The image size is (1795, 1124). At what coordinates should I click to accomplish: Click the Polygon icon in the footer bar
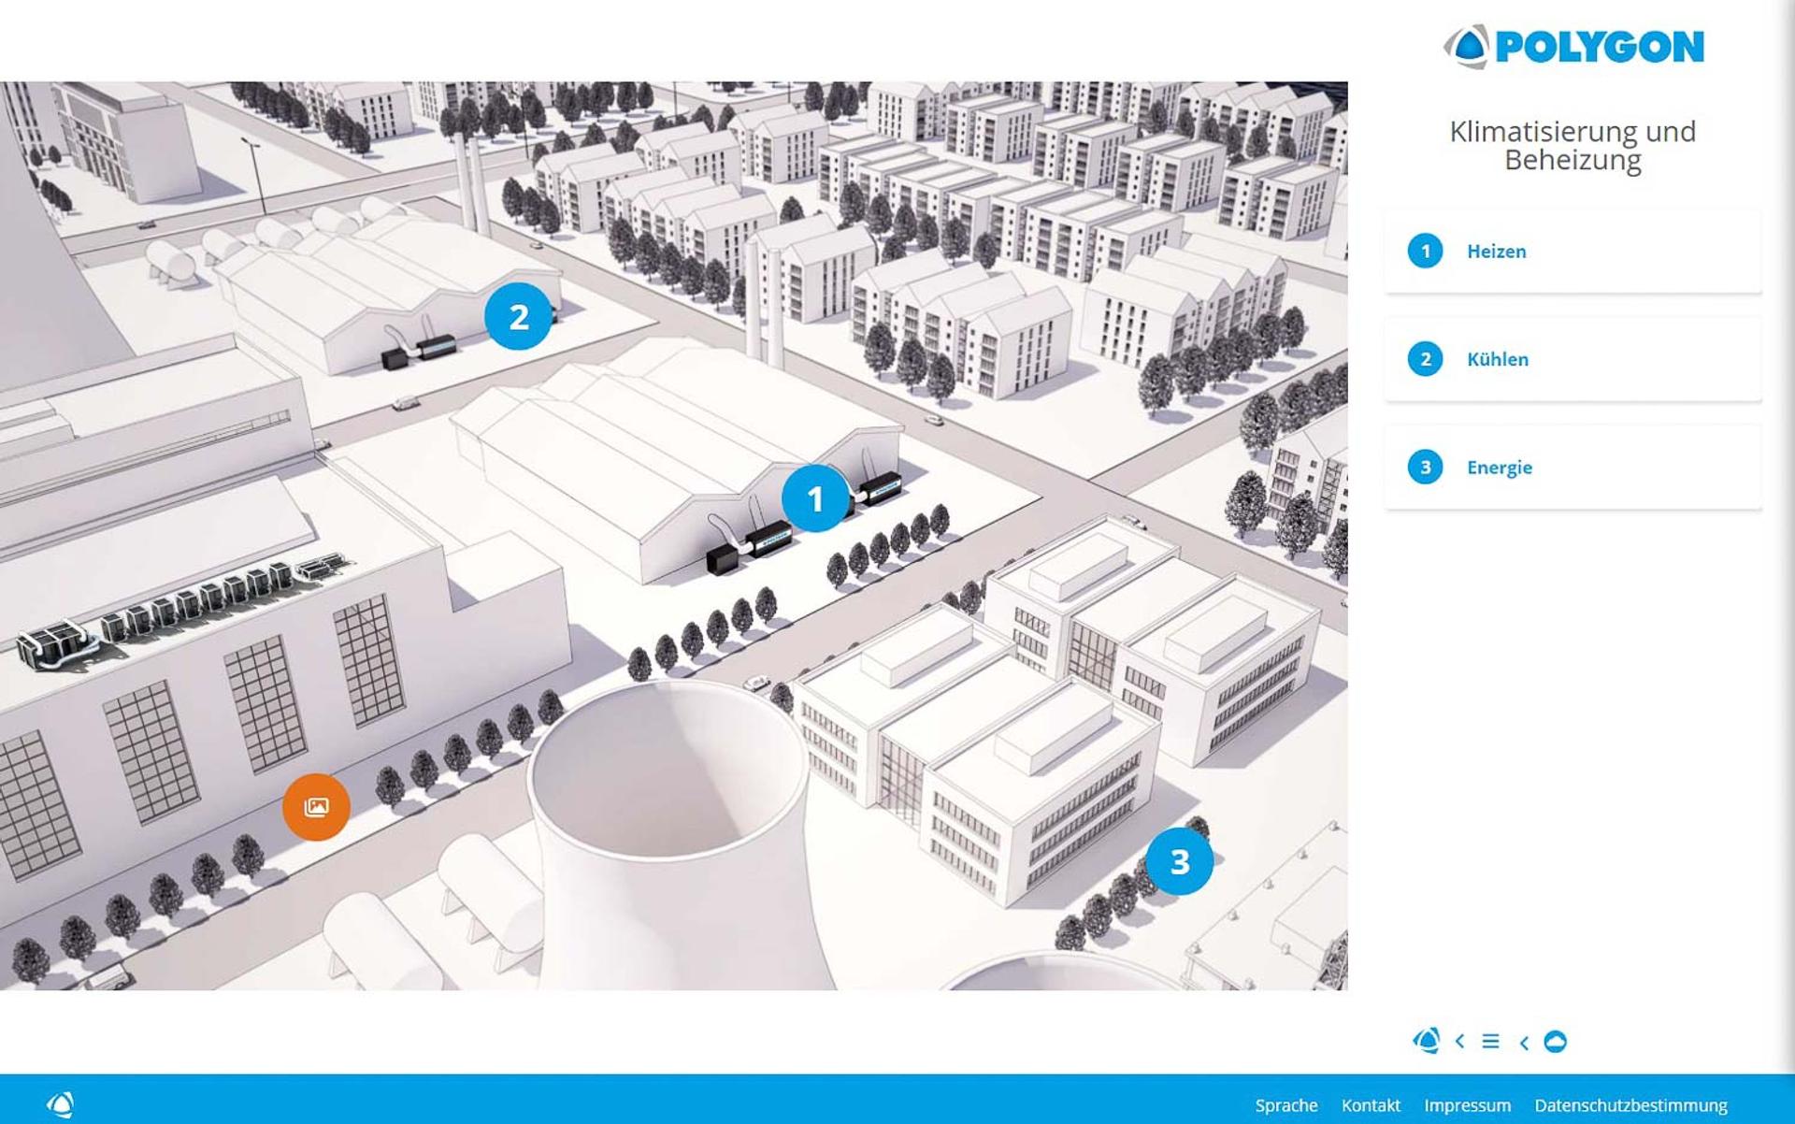pos(61,1104)
